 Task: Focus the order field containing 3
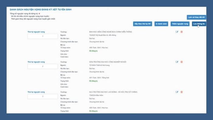43,97
